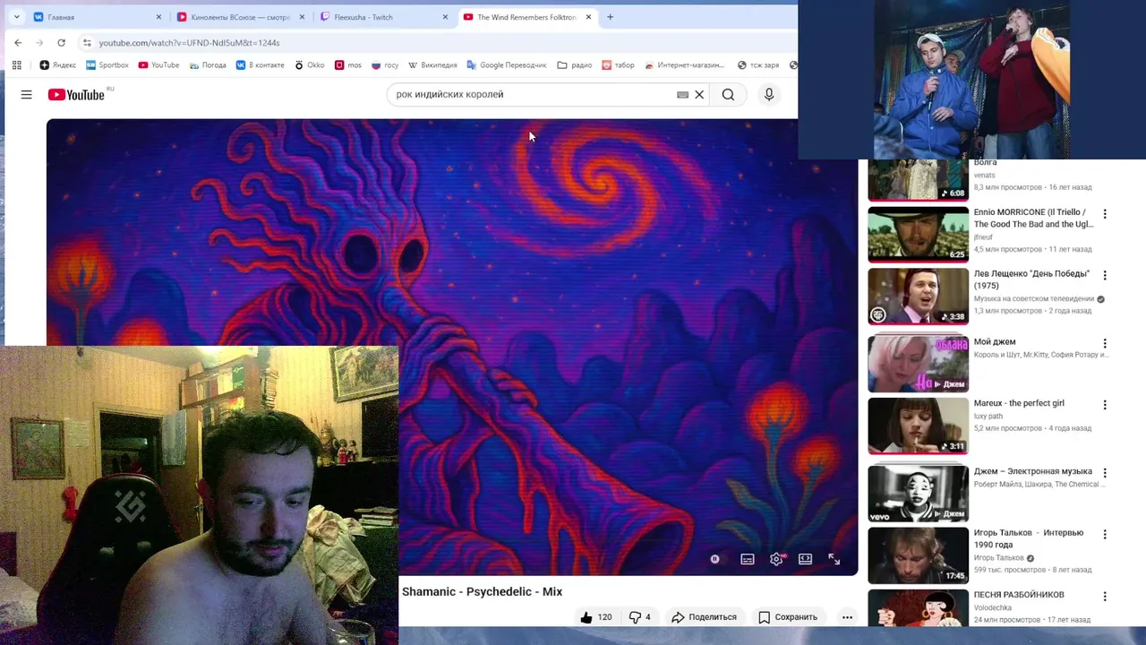
Task: Toggle subtitles in the video player
Action: click(x=747, y=559)
